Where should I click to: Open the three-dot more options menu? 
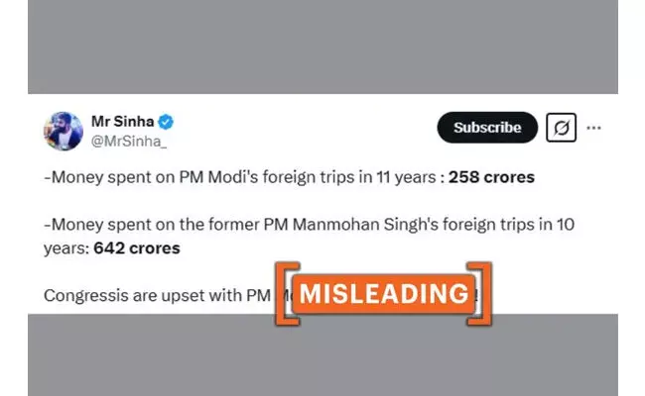coord(594,128)
